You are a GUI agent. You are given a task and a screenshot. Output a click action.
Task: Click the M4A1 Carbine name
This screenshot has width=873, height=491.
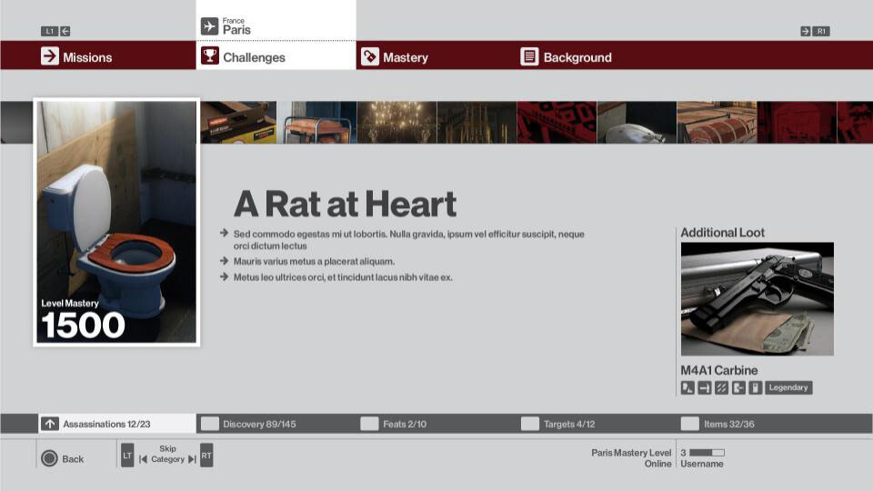tap(718, 370)
